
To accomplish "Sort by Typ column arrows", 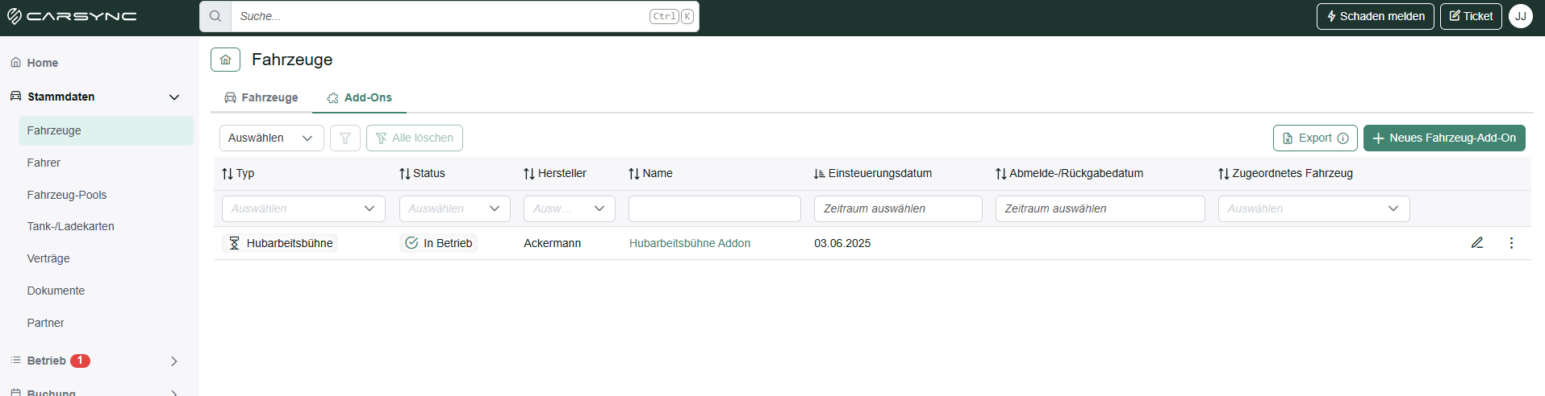I will pos(228,174).
